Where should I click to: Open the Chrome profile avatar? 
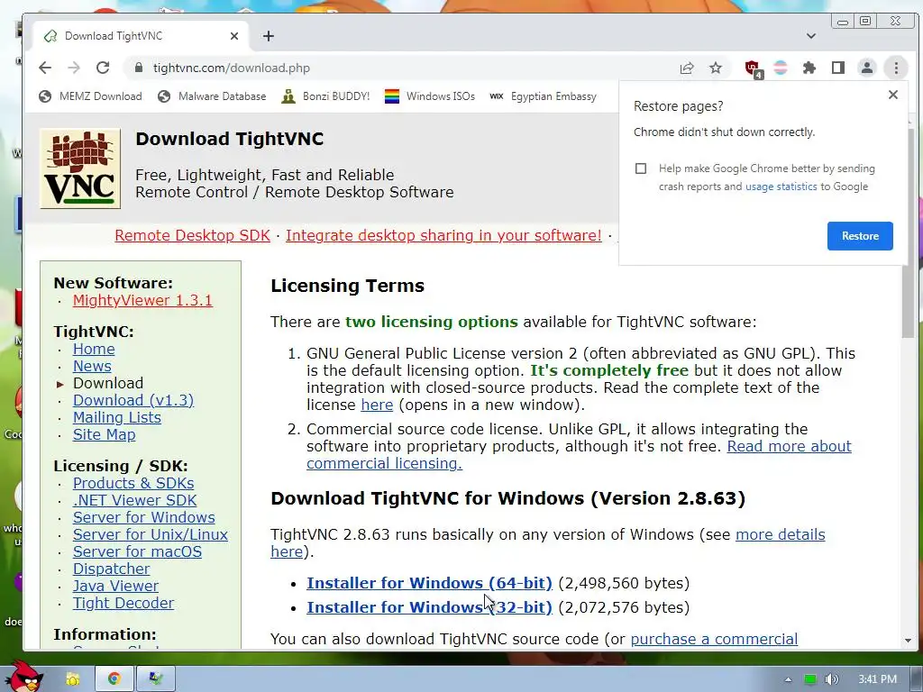867,68
